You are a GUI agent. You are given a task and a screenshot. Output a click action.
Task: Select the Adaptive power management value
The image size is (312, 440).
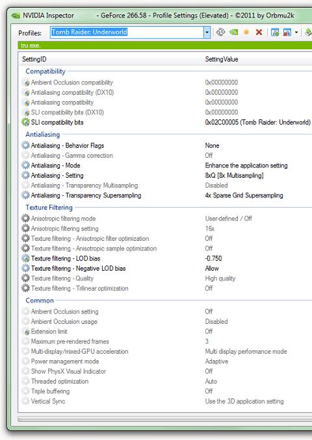pyautogui.click(x=216, y=361)
